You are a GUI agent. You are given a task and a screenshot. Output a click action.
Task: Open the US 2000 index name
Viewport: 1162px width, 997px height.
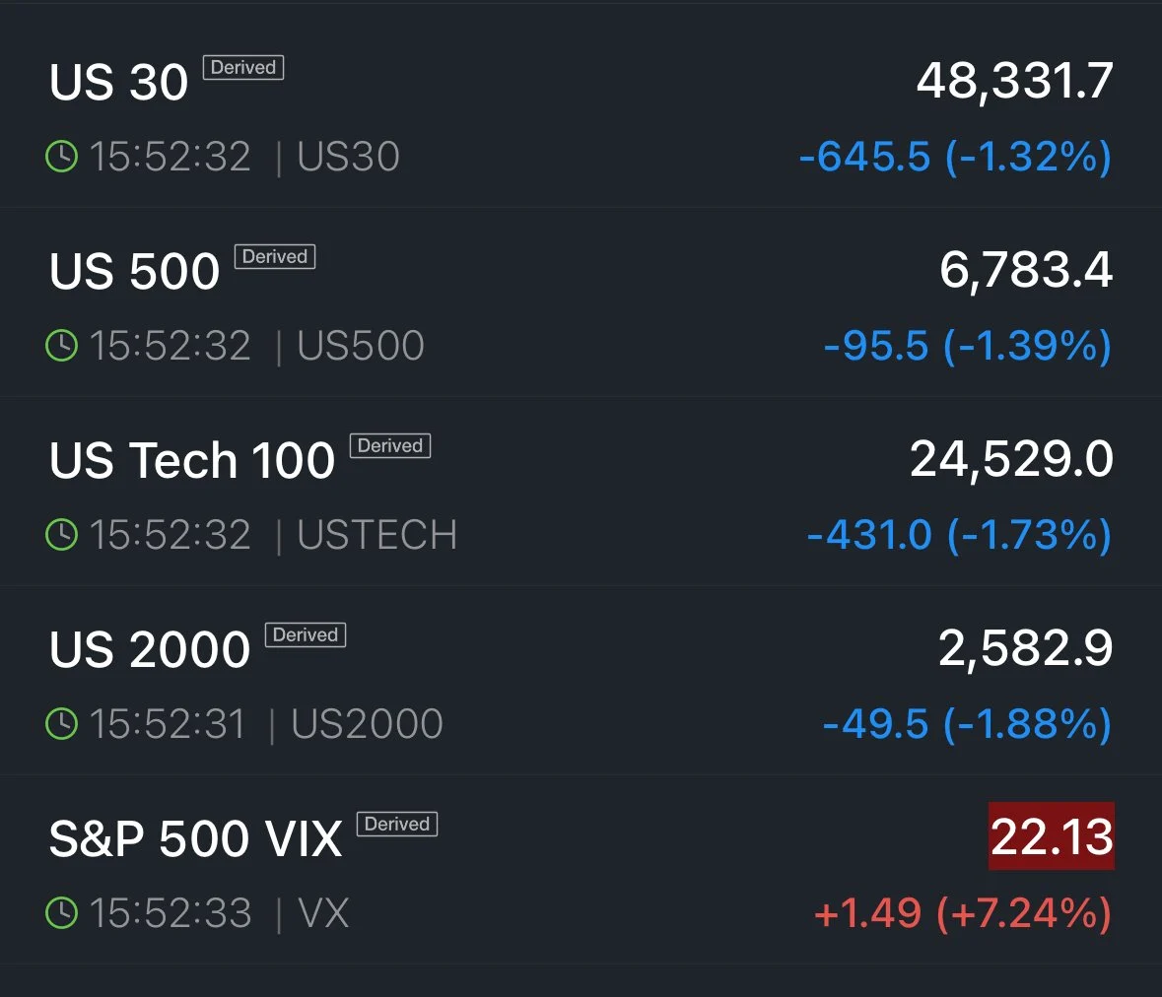150,649
